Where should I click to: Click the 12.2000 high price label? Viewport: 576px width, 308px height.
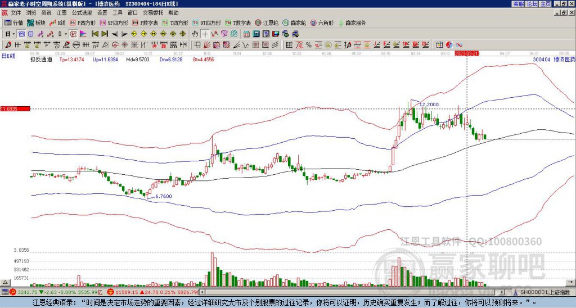(x=429, y=105)
